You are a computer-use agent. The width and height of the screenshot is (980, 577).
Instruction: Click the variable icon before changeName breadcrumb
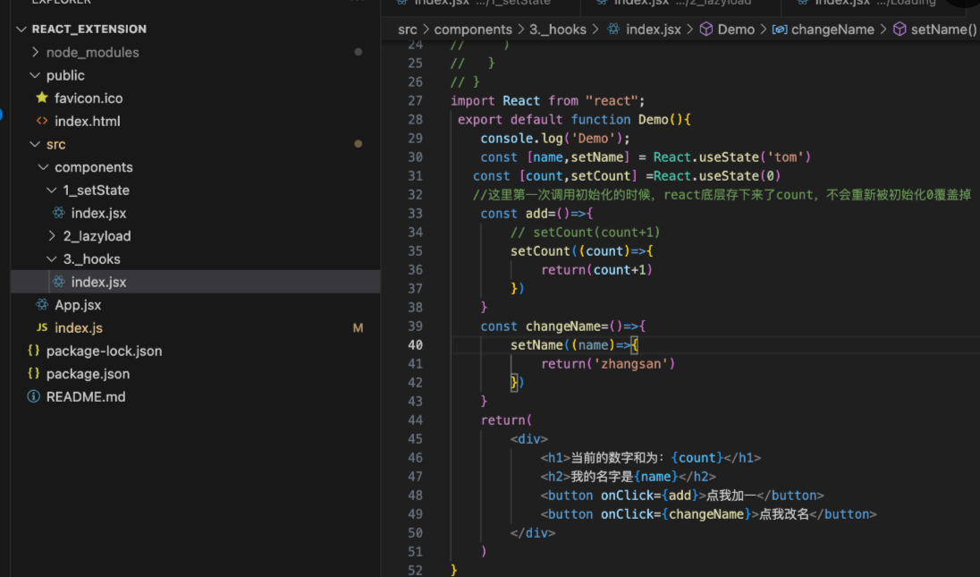tap(780, 30)
